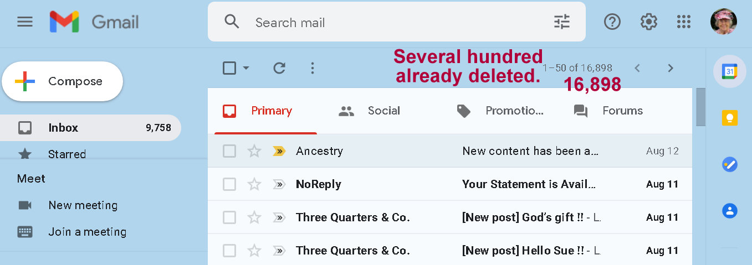The height and width of the screenshot is (265, 752).
Task: Expand the select-all dropdown arrow
Action: coord(246,68)
